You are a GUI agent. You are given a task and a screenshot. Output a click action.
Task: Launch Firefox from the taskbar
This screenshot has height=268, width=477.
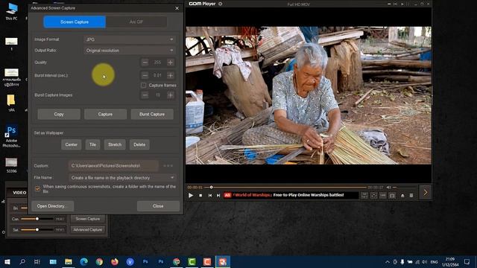pyautogui.click(x=115, y=261)
